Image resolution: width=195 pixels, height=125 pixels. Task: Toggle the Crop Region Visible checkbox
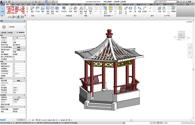pyautogui.click(x=14, y=66)
